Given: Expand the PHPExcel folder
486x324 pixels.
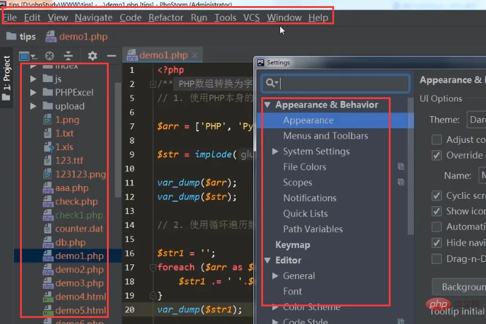Looking at the screenshot, I should [33, 92].
